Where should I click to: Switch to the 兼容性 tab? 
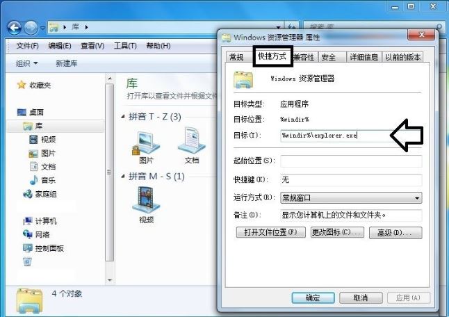coord(304,57)
